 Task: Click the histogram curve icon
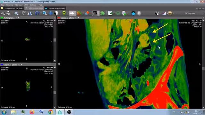coord(164,13)
